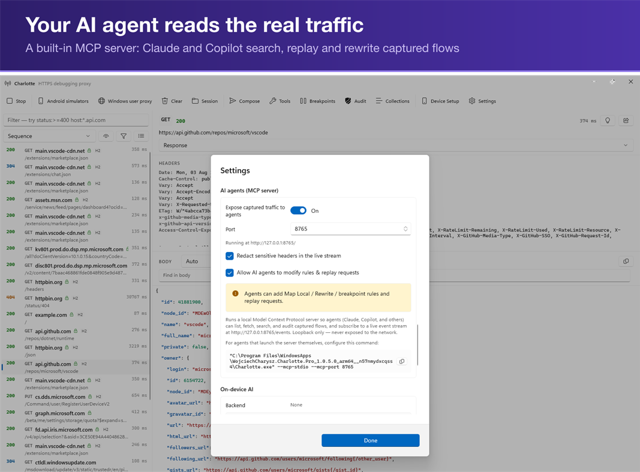Open Collections from toolbar
The image size is (640, 472).
[393, 101]
